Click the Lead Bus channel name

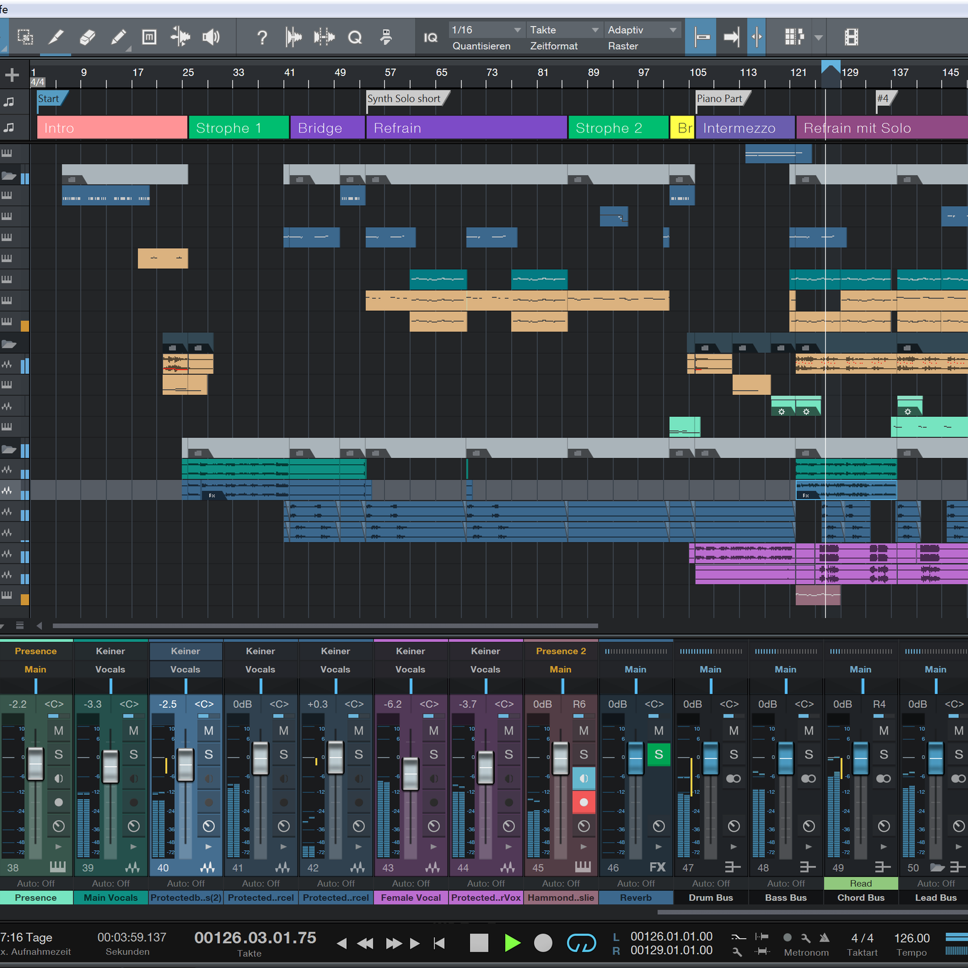pyautogui.click(x=935, y=898)
